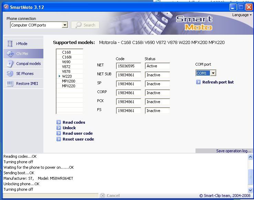Click the PCK status field
This screenshot has height=200, width=254.
(x=157, y=102)
